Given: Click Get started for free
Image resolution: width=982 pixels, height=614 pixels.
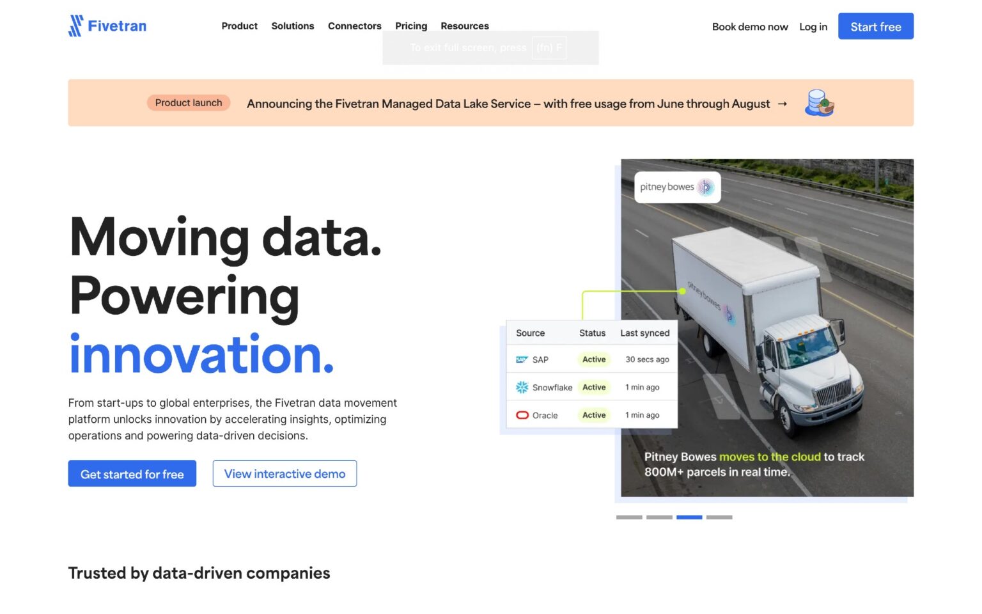Looking at the screenshot, I should (132, 473).
